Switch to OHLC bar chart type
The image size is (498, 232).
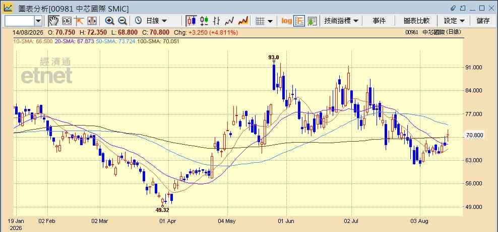click(217, 21)
